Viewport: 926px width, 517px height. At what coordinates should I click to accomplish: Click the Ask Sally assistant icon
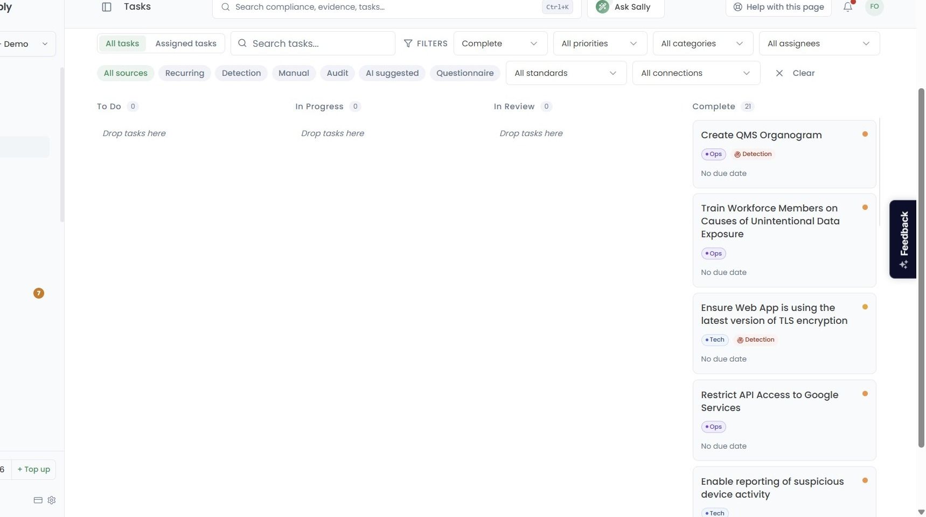(x=603, y=7)
